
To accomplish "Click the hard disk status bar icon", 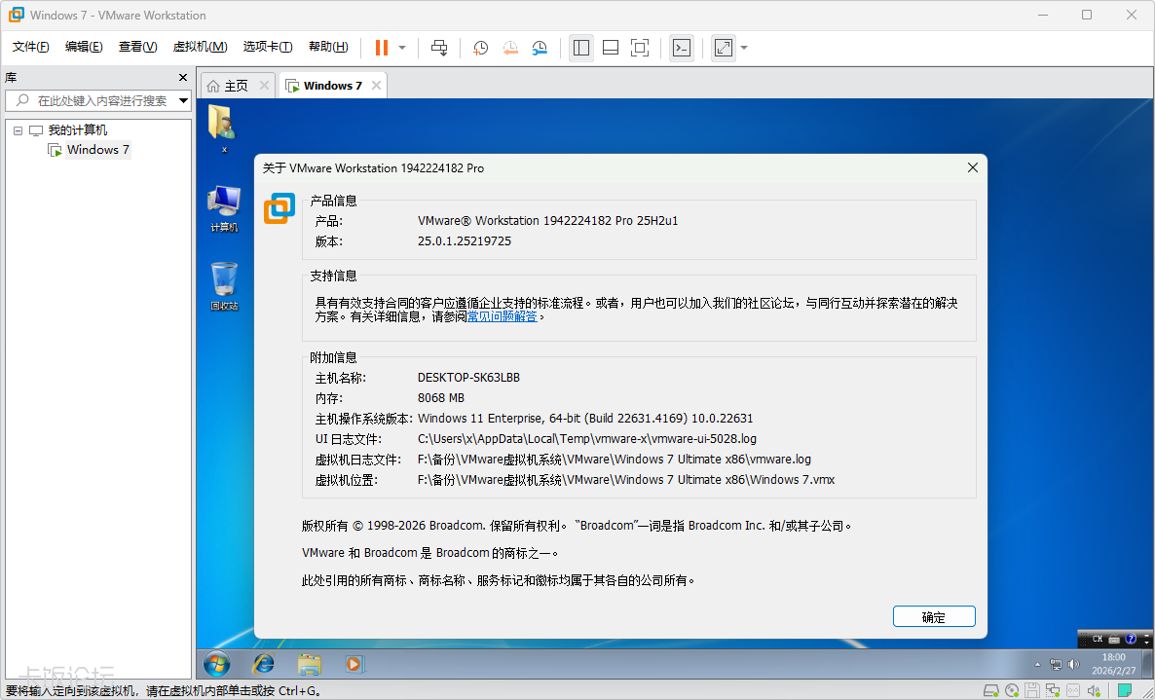I will tap(990, 690).
